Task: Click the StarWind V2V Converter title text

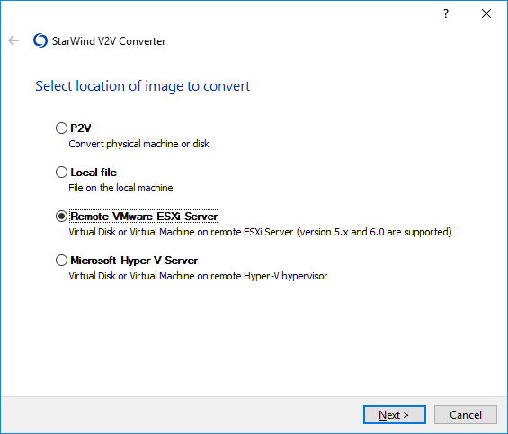Action: pyautogui.click(x=109, y=41)
